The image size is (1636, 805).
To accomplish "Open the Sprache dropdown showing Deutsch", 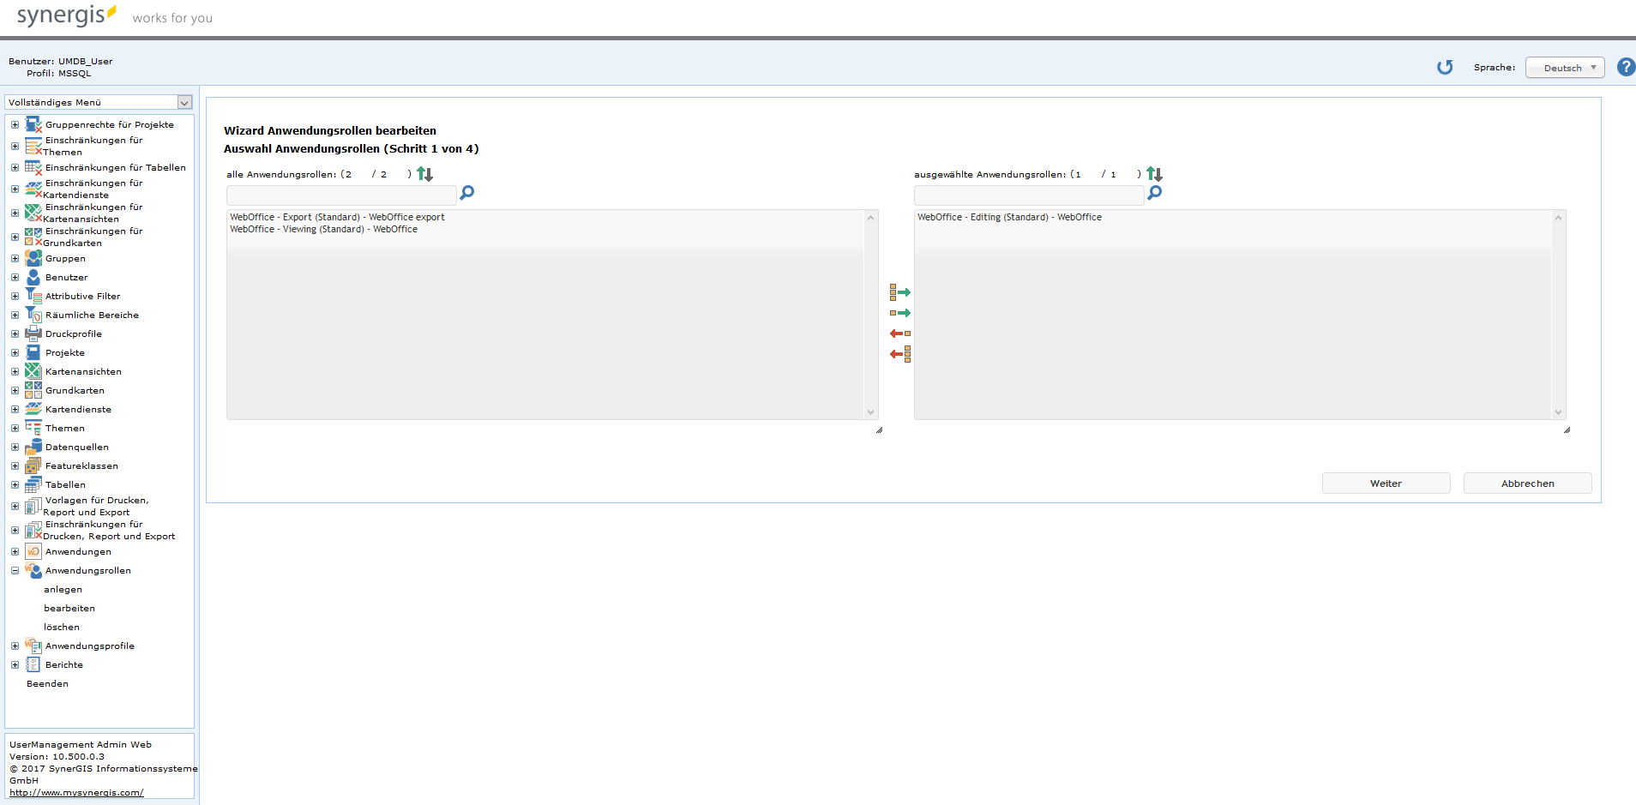I will pos(1564,67).
